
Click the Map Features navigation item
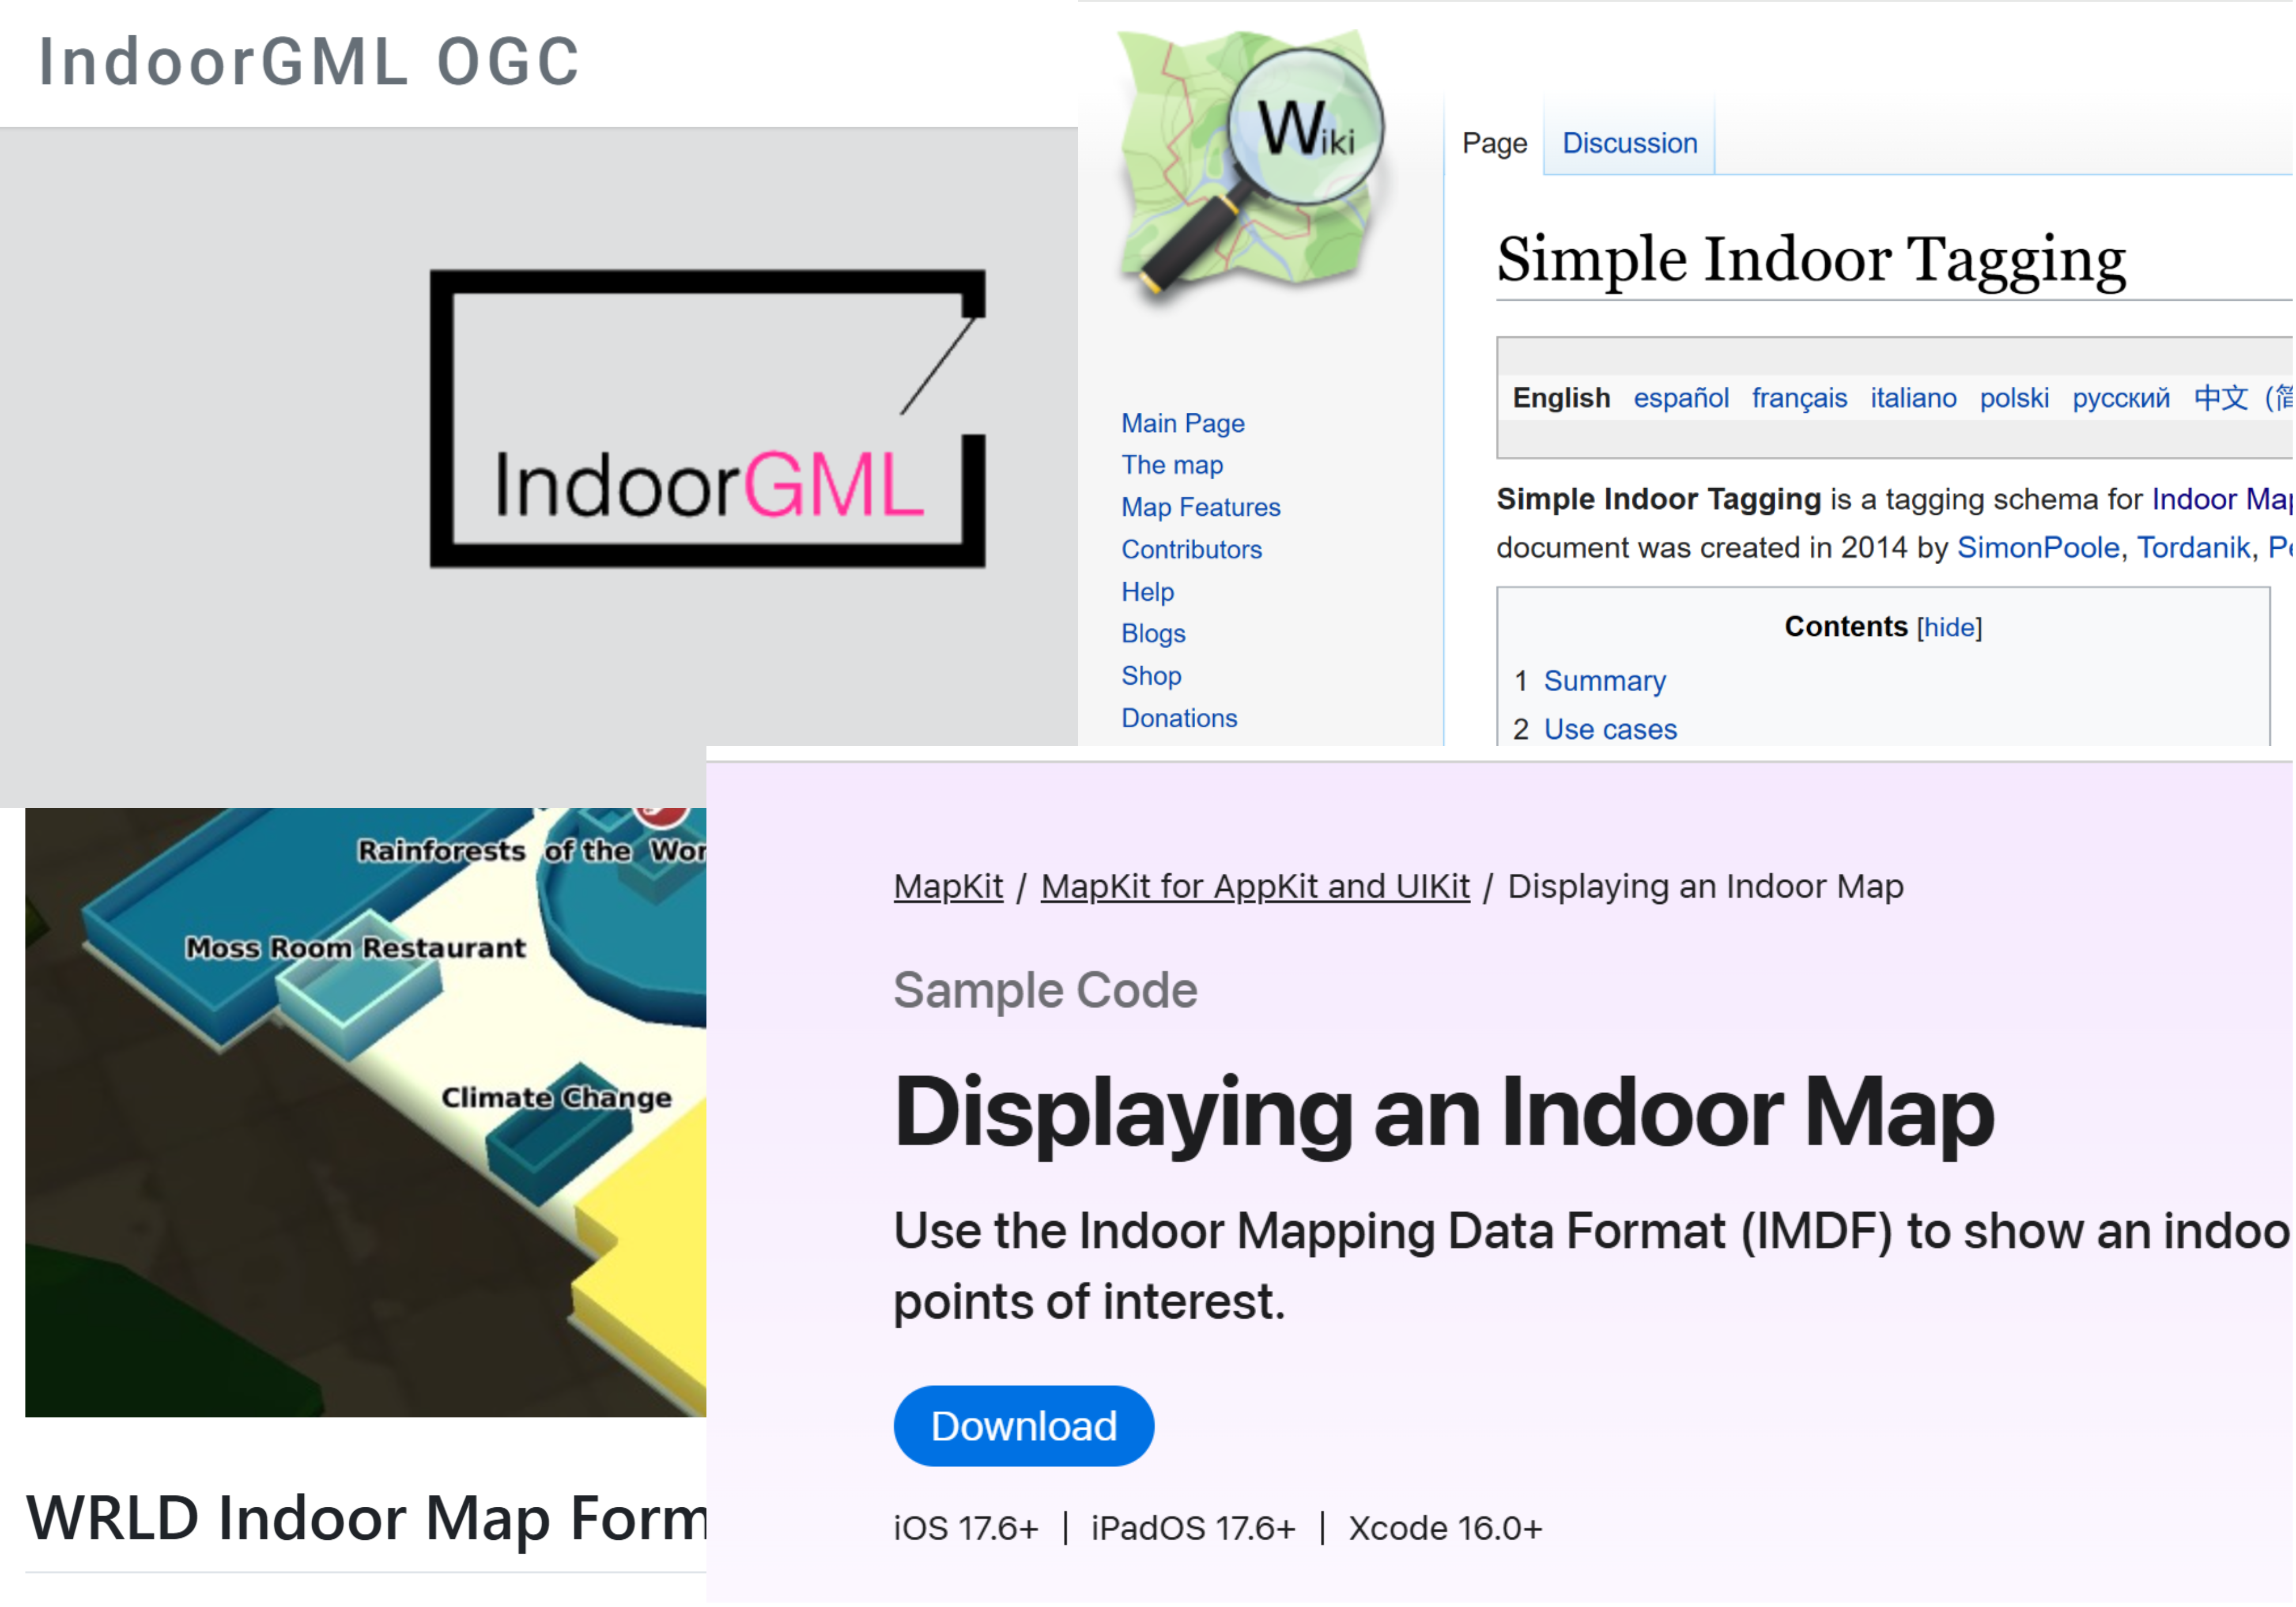[x=1201, y=508]
